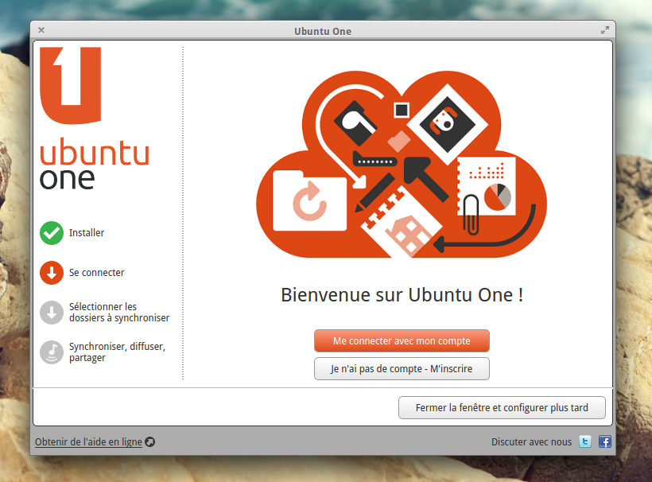Image resolution: width=652 pixels, height=482 pixels.
Task: Close the Ubuntu One window
Action: (41, 30)
